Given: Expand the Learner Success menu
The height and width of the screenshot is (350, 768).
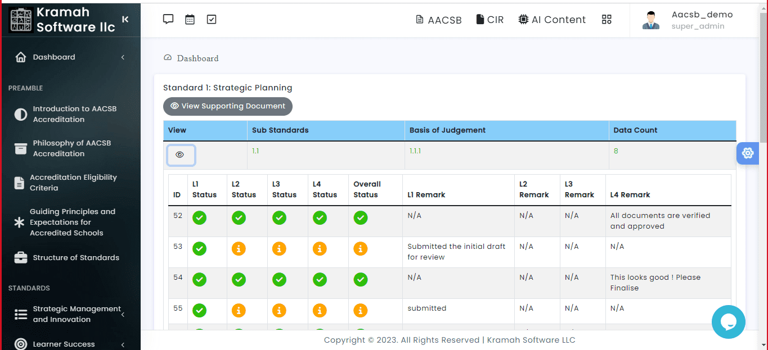Looking at the screenshot, I should tap(70, 344).
